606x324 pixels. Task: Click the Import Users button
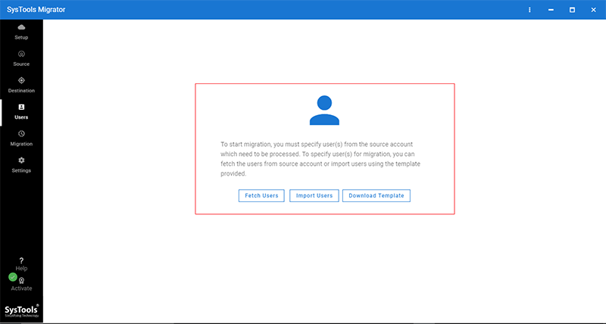314,195
